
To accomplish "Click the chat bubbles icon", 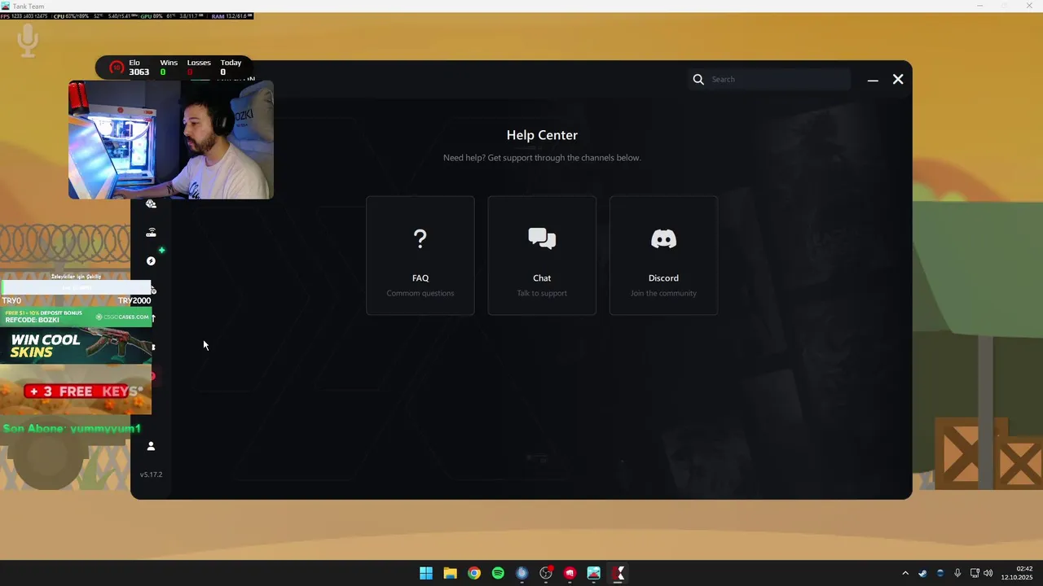I will (x=542, y=238).
